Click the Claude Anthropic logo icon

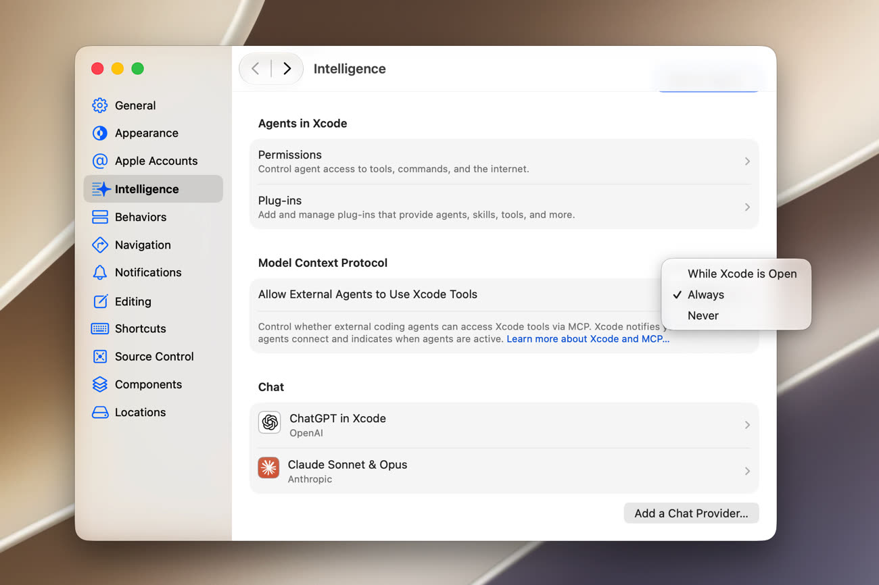(268, 467)
